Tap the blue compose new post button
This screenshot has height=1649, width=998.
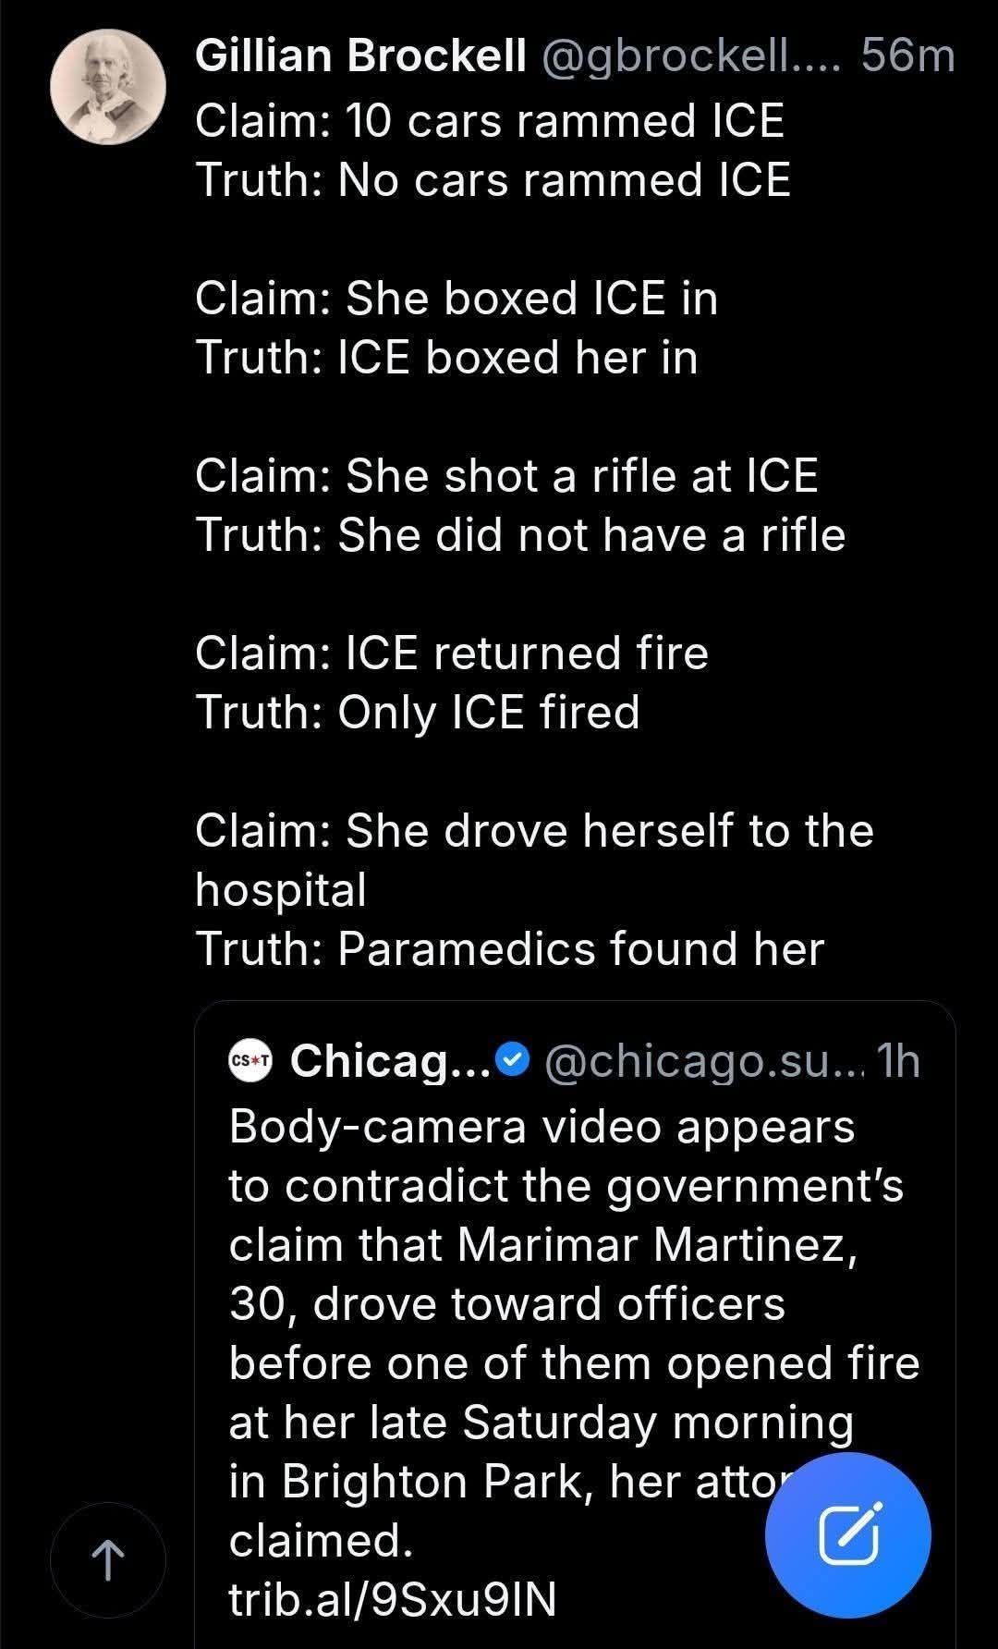(847, 1534)
